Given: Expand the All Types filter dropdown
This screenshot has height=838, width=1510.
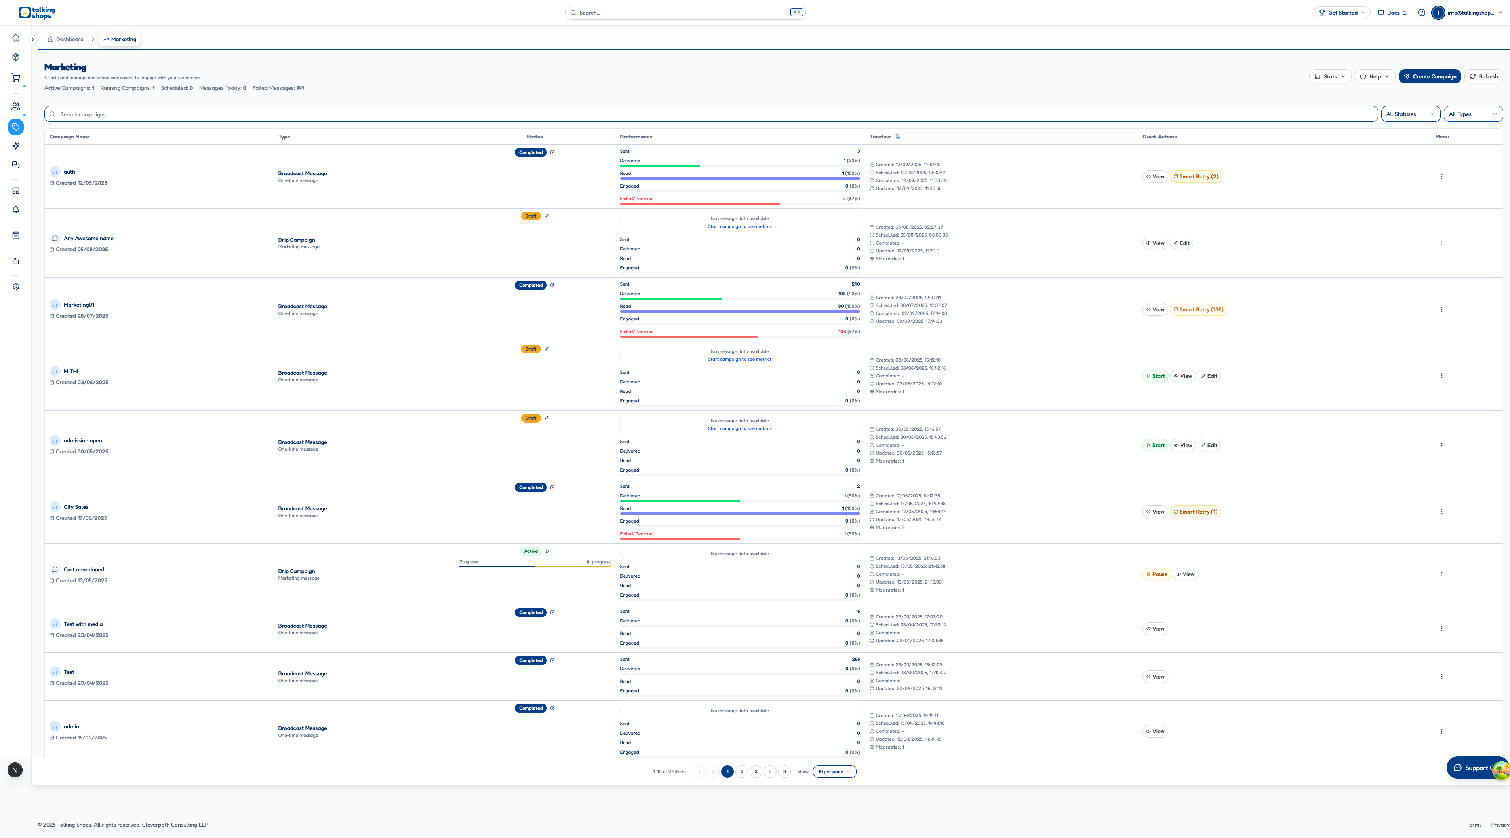Looking at the screenshot, I should click(x=1473, y=114).
